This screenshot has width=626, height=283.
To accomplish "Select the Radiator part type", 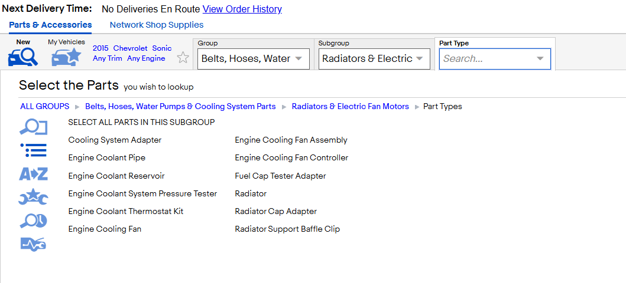I will tap(251, 193).
